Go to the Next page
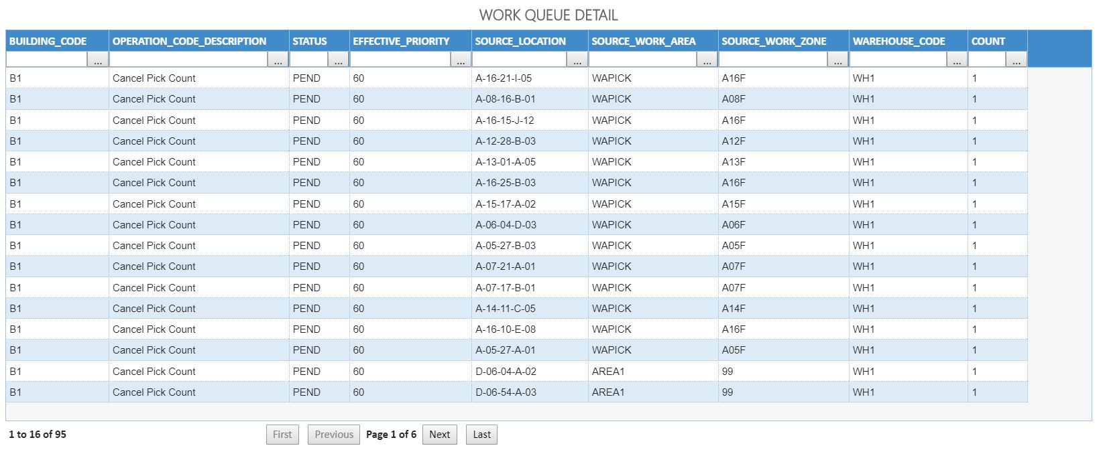This screenshot has height=456, width=1101. pyautogui.click(x=440, y=435)
